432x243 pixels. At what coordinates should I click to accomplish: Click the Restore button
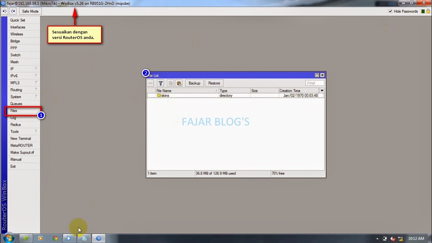coord(214,83)
